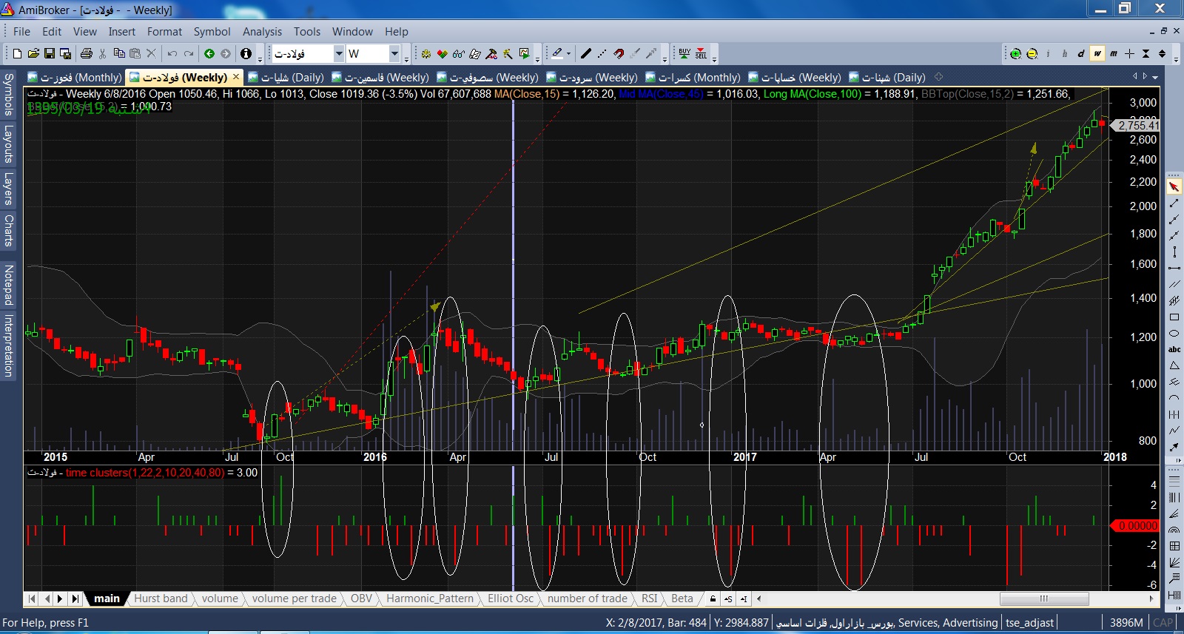The height and width of the screenshot is (634, 1184).
Task: Expand the line color pen dropdown
Action: coord(568,53)
